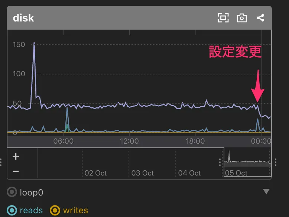Click the disk panel title
The height and width of the screenshot is (217, 289).
click(23, 18)
